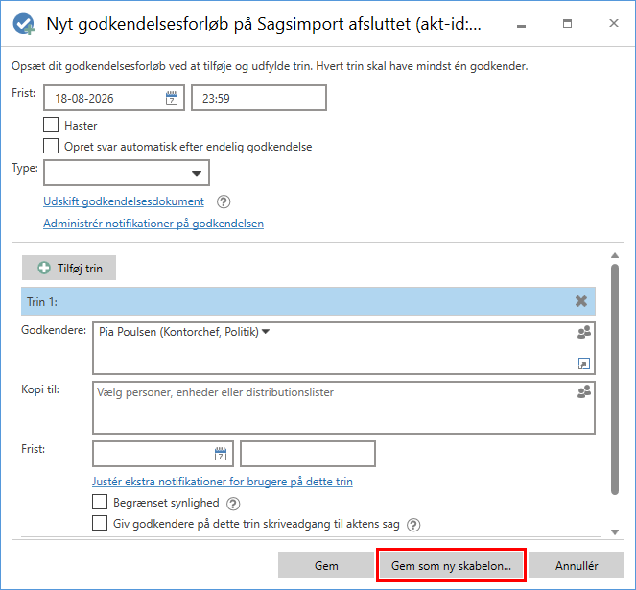Viewport: 636px width, 590px height.
Task: Click Justér ekstra notifikationer for brugere link
Action: (x=223, y=482)
